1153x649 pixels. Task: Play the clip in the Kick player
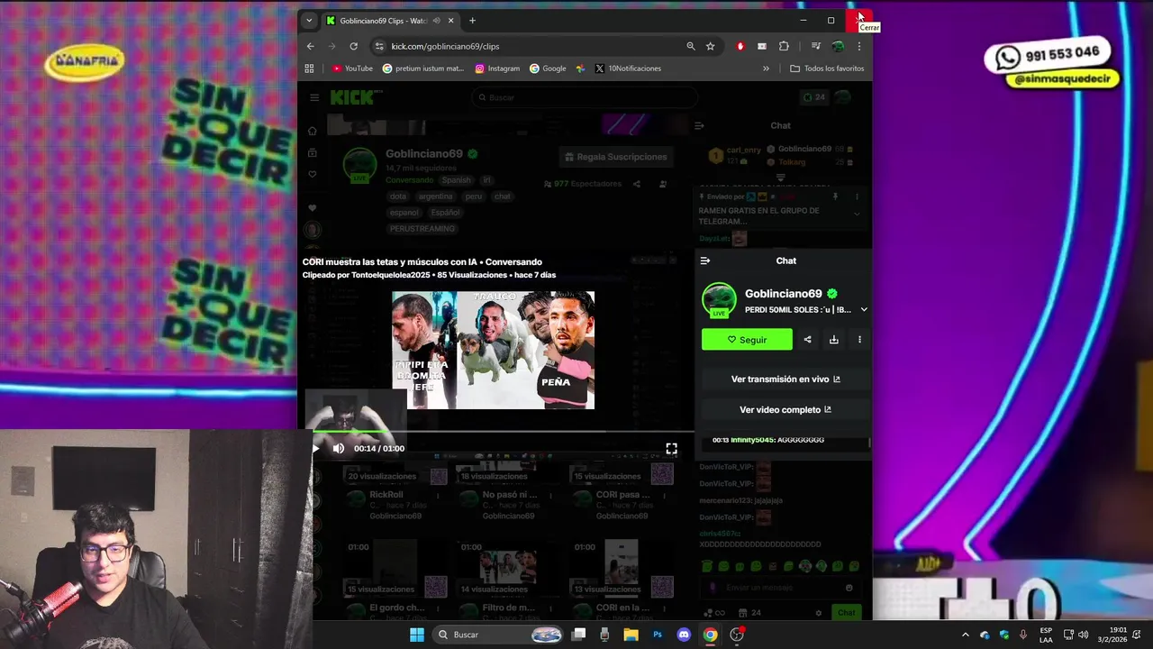point(315,448)
